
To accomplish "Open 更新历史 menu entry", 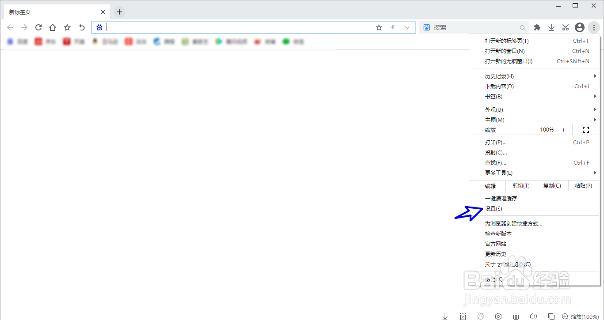I will 534,254.
